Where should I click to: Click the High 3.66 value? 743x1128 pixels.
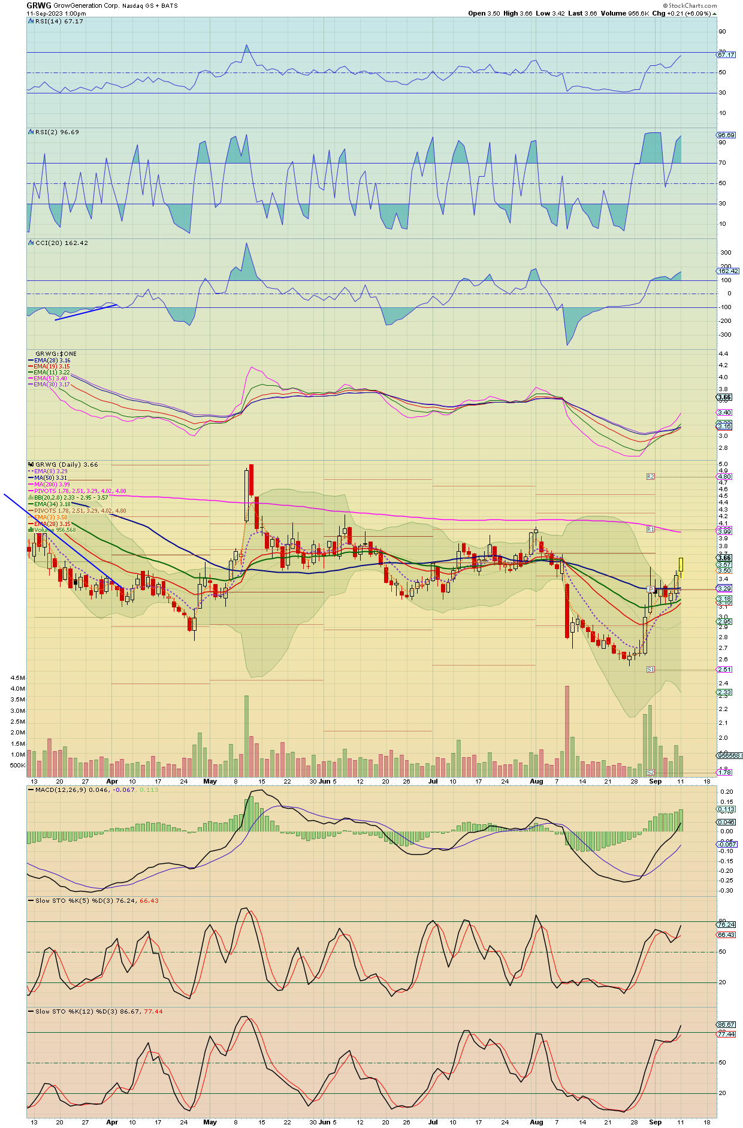518,13
